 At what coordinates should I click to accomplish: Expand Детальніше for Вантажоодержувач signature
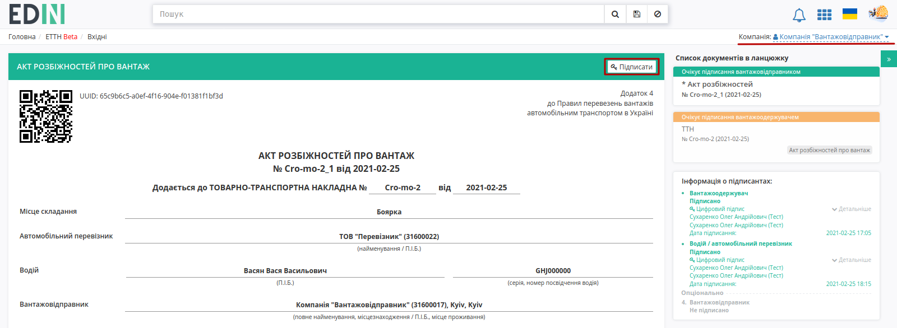coord(851,209)
